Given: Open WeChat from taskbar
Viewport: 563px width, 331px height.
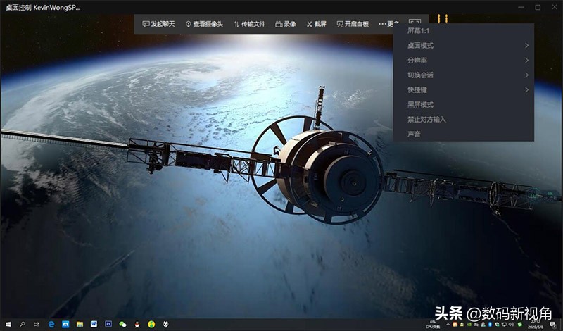Looking at the screenshot, I should click(122, 324).
